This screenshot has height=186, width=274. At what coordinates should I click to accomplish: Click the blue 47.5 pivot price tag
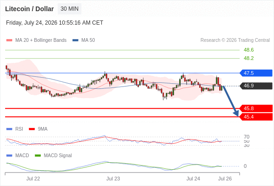tap(256, 73)
